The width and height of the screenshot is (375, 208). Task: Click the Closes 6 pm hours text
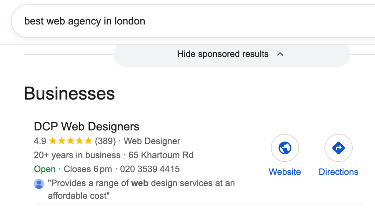87,169
